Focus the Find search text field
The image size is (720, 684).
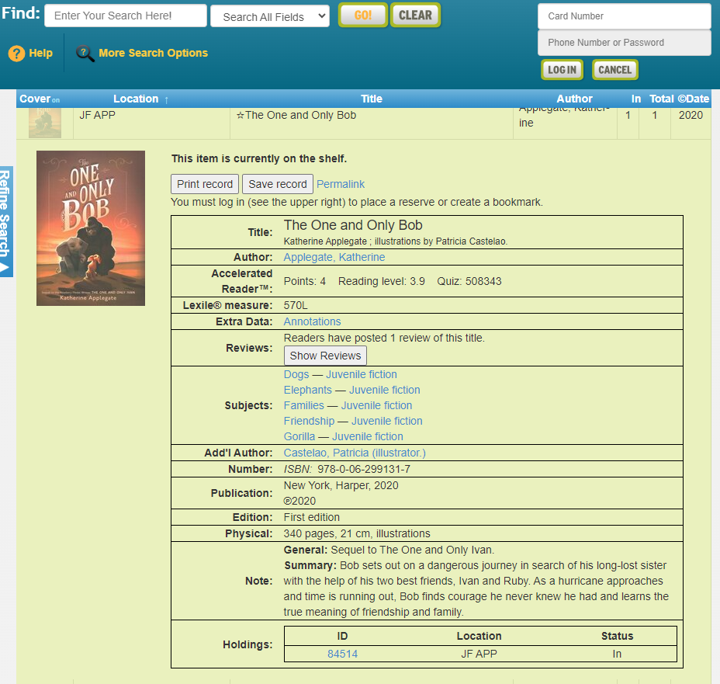pyautogui.click(x=126, y=16)
